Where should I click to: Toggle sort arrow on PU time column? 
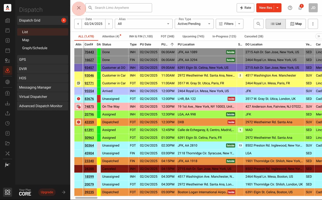tap(172, 44)
